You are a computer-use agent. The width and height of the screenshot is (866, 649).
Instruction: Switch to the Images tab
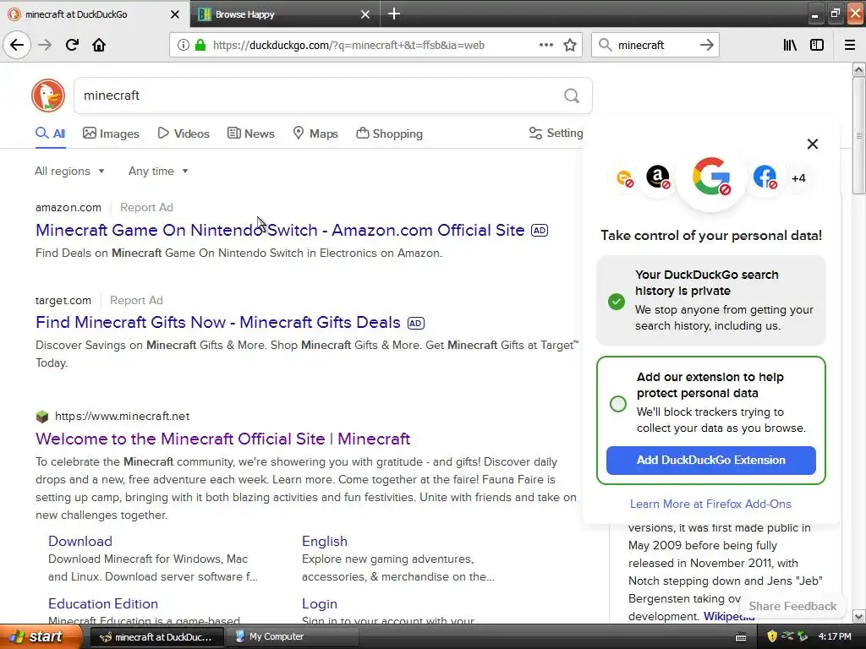[111, 134]
